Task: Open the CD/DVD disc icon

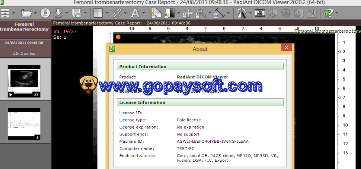Action: [x=45, y=13]
